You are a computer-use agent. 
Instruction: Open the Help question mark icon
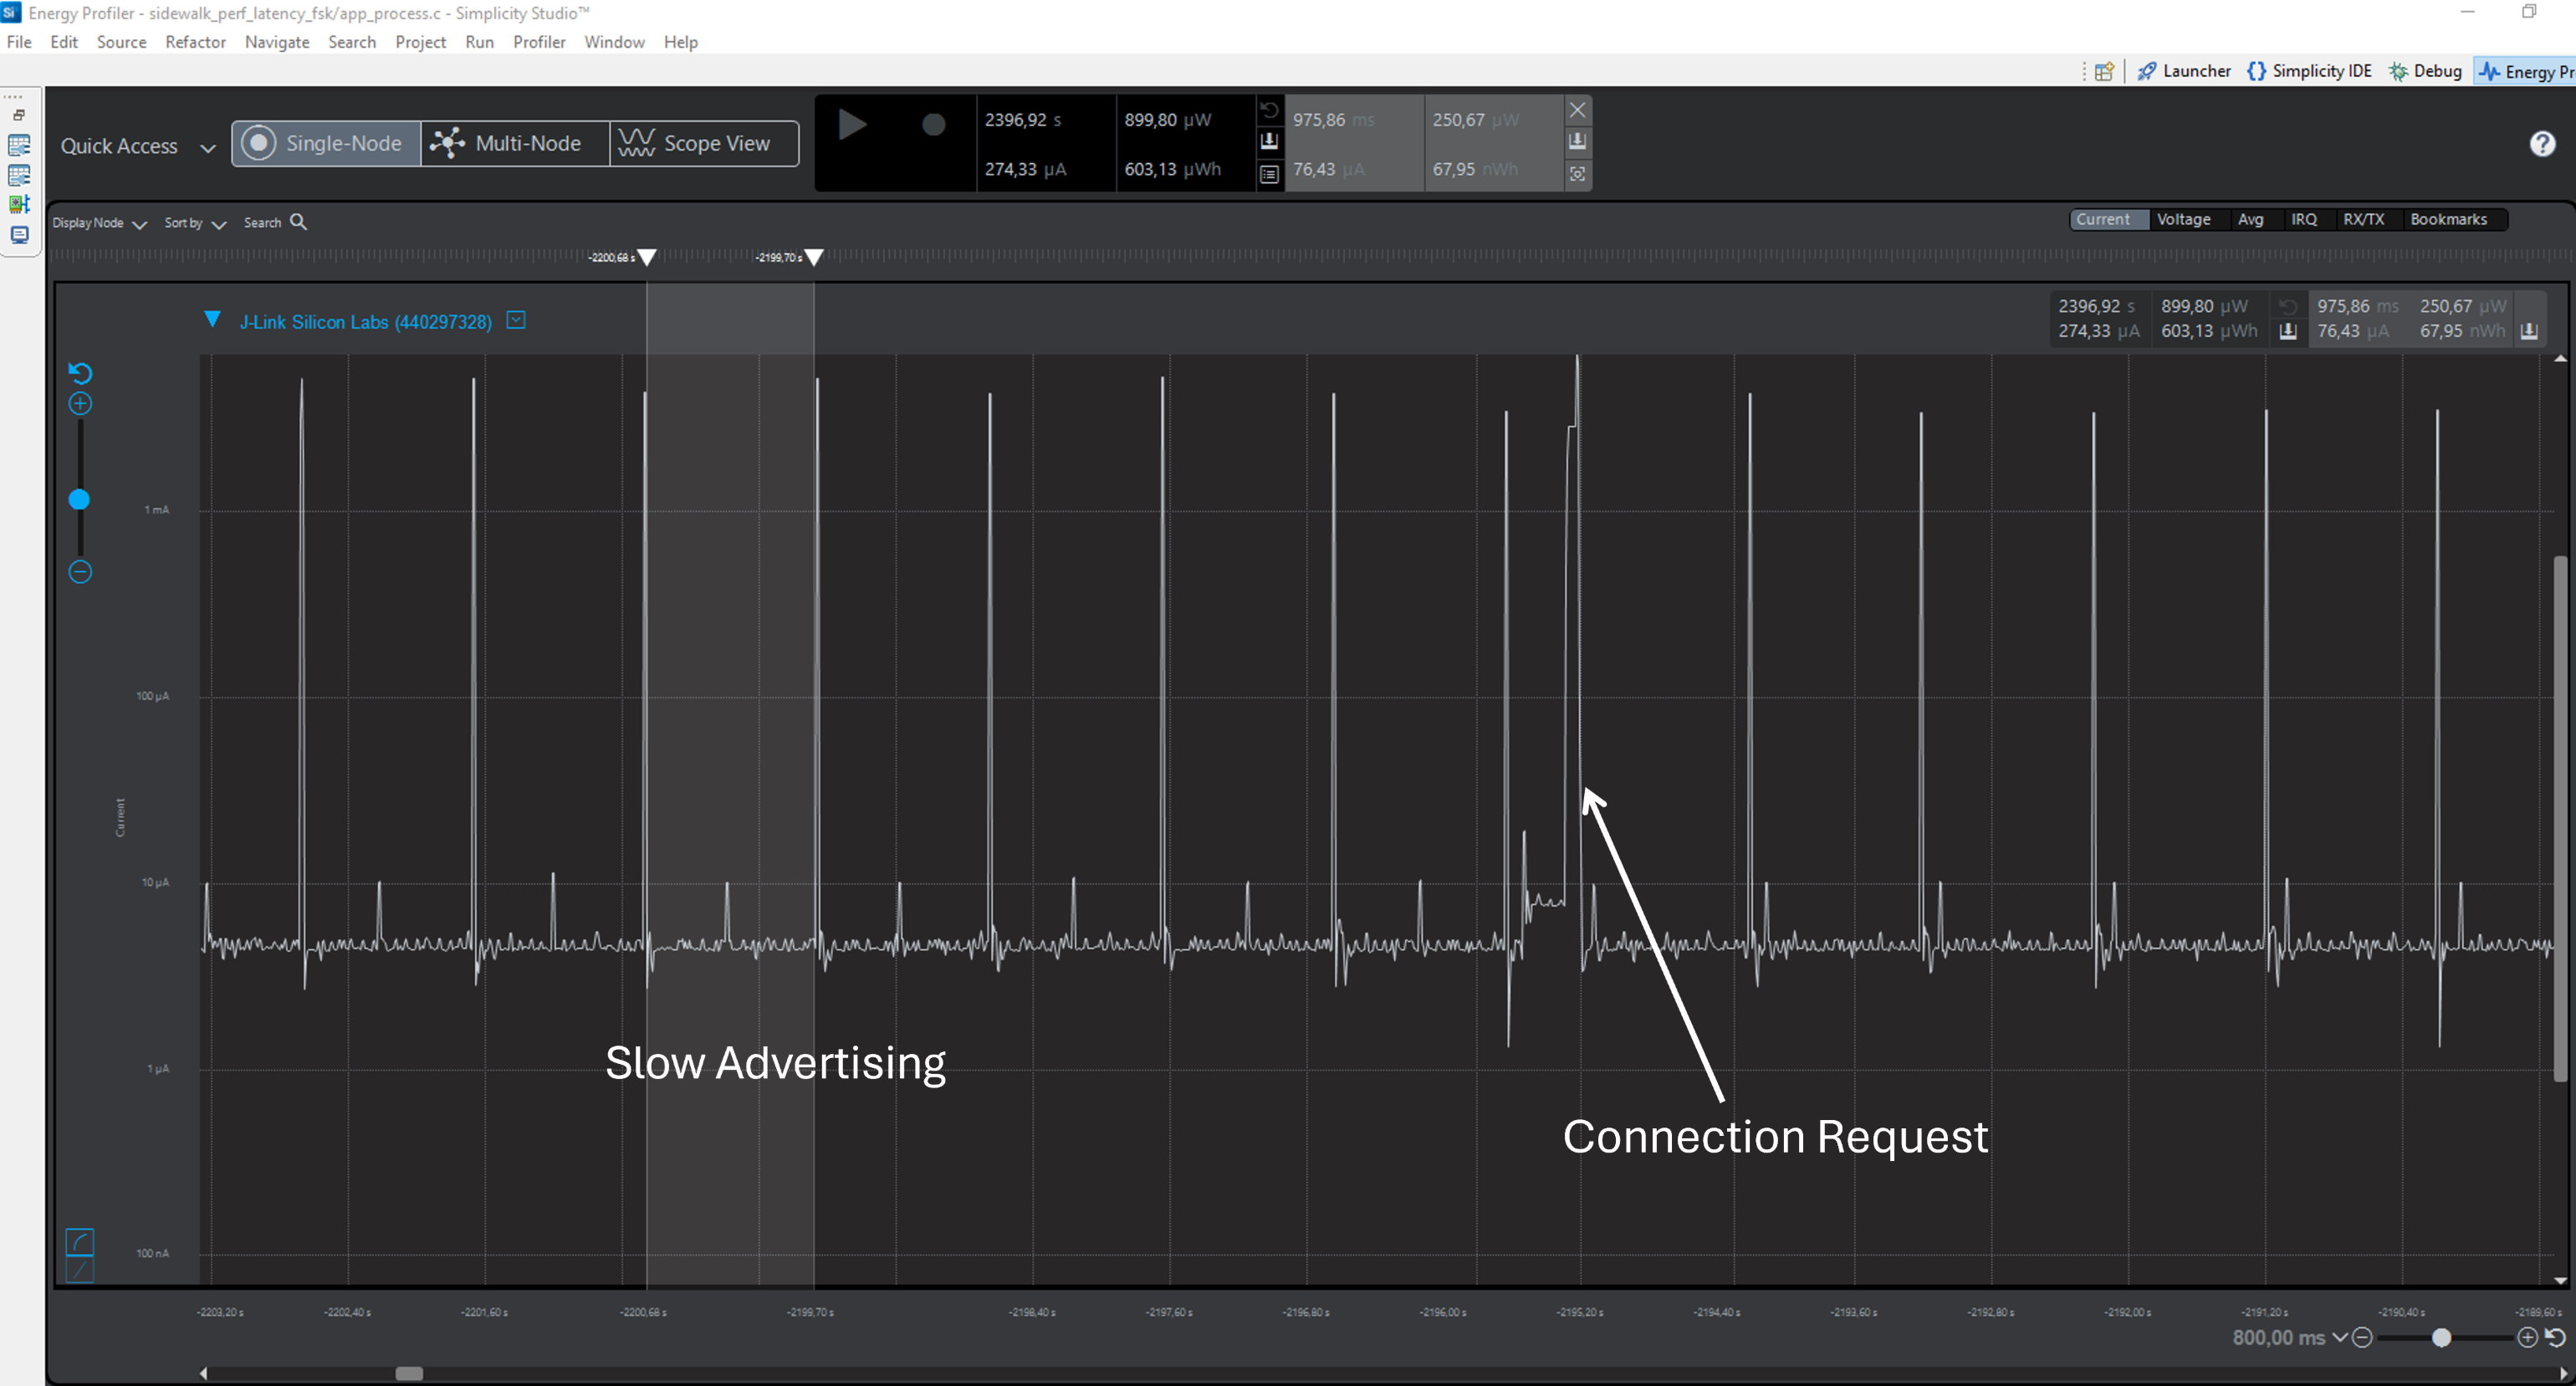[2543, 143]
